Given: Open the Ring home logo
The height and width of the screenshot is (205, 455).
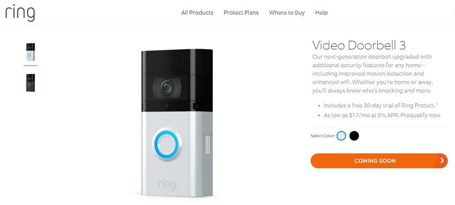Looking at the screenshot, I should click(20, 13).
